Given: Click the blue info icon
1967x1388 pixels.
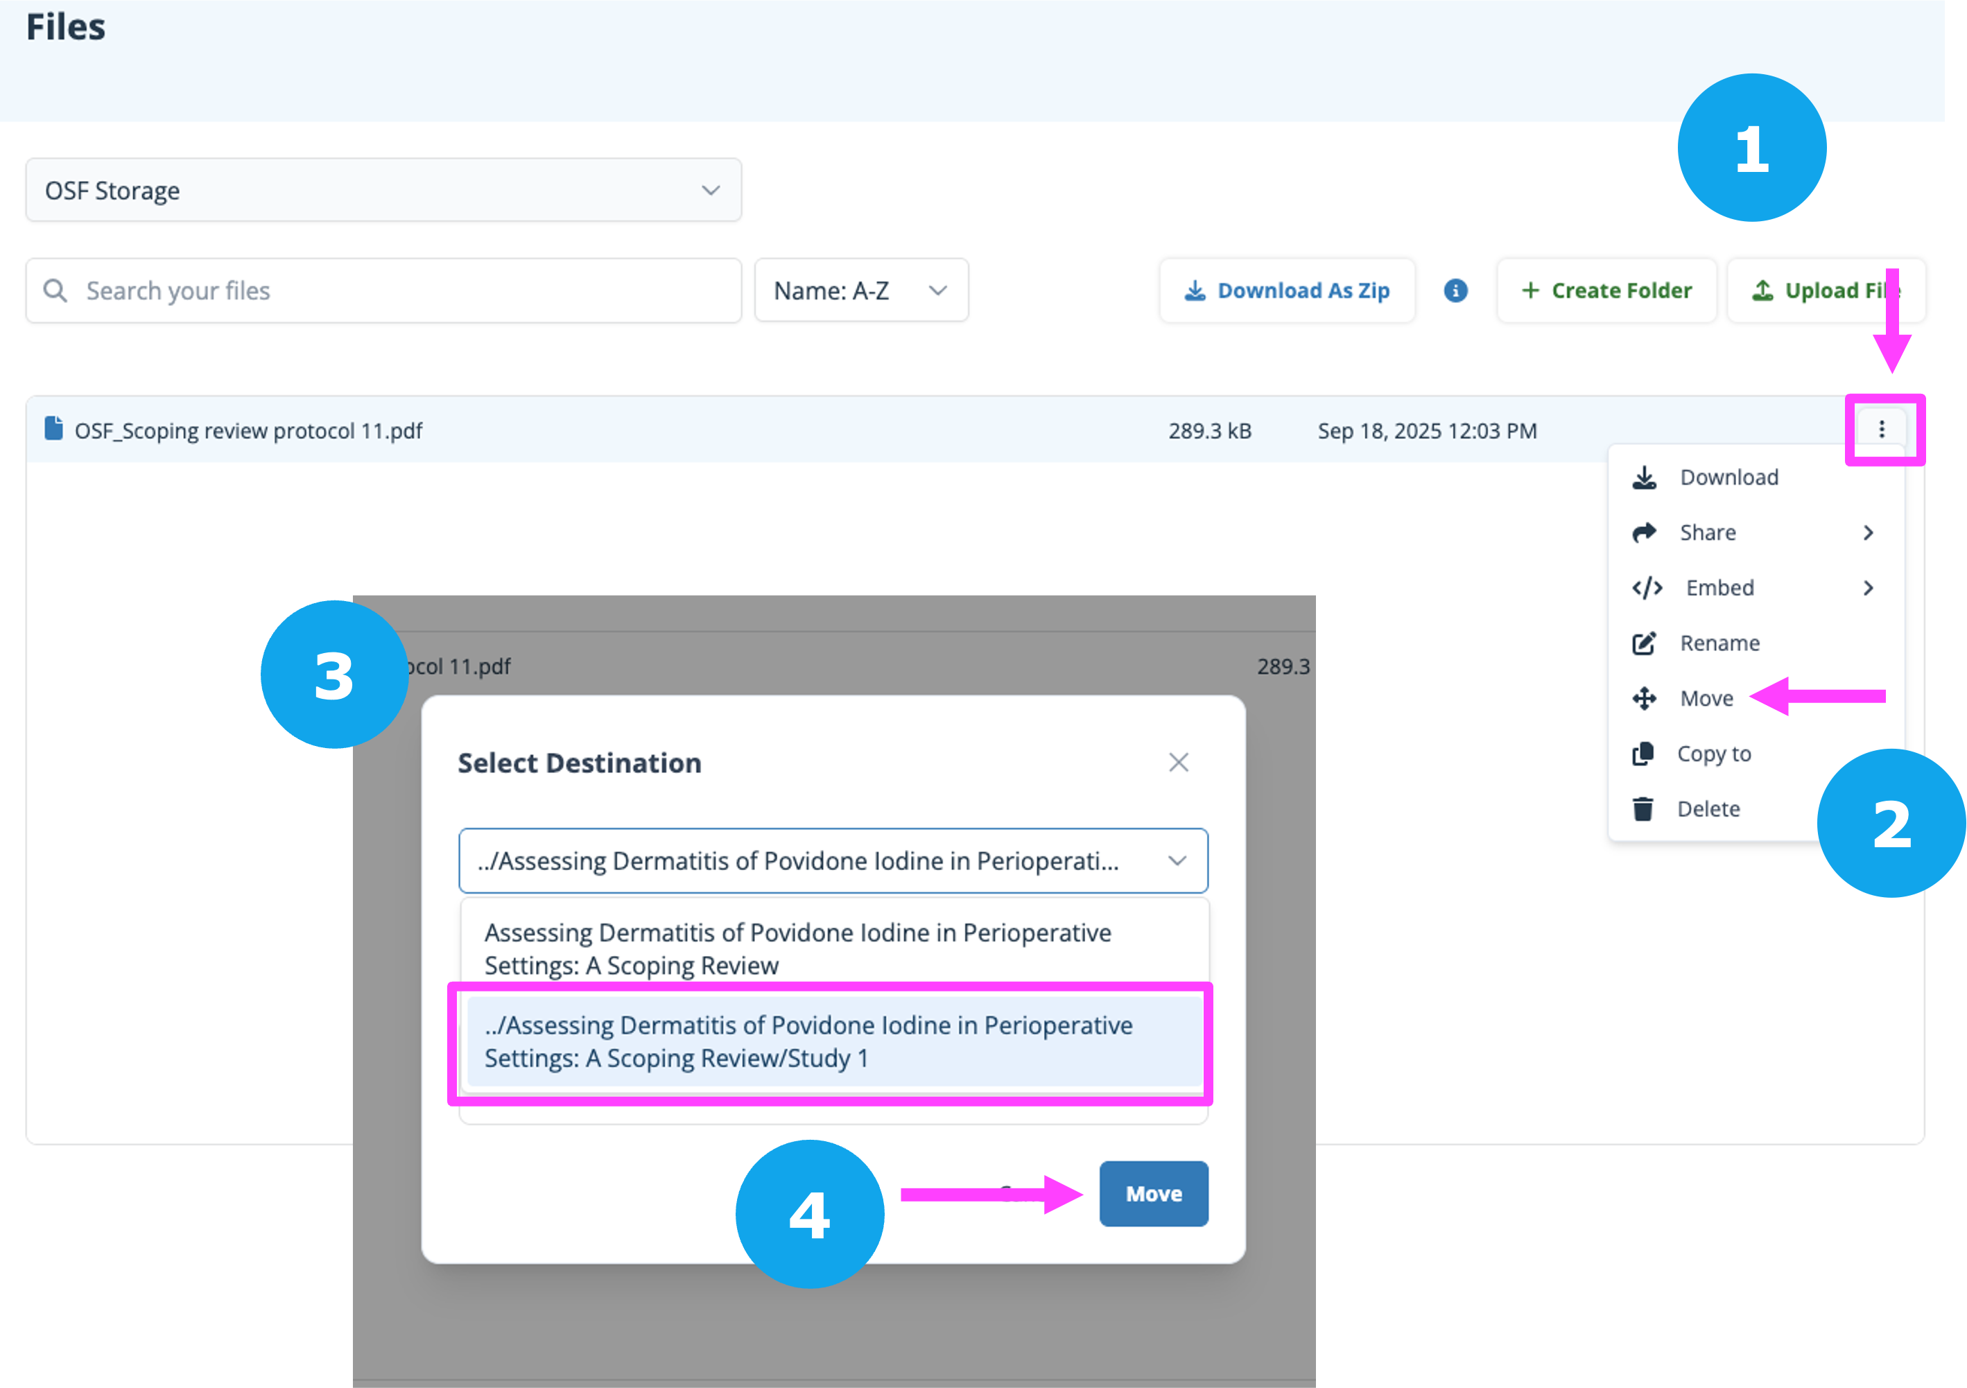Looking at the screenshot, I should (1455, 290).
